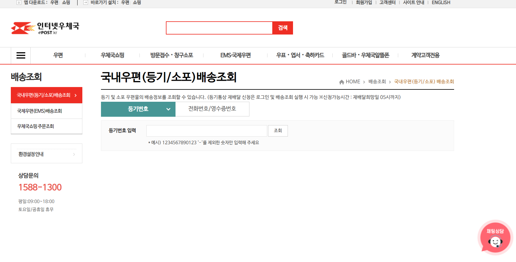516x262 pixels.
Task: Open the 우표·엽서·축하카드 menu
Action: (300, 55)
